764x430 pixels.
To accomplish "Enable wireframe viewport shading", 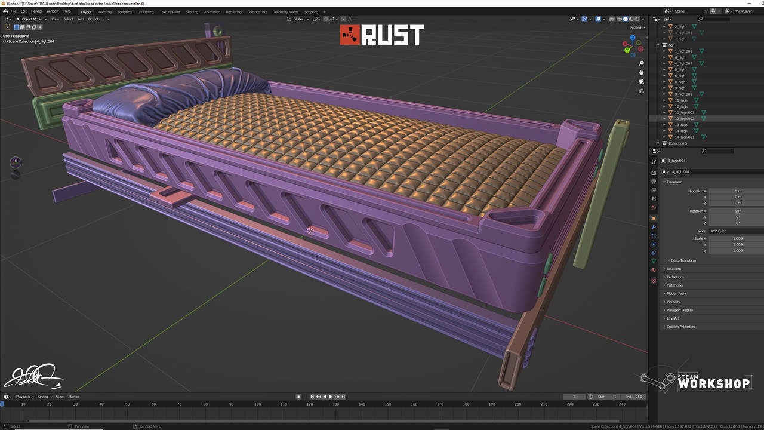I will click(620, 19).
